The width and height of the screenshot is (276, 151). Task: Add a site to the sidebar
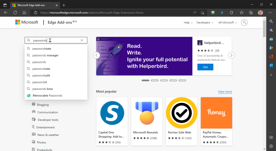[x=271, y=75]
